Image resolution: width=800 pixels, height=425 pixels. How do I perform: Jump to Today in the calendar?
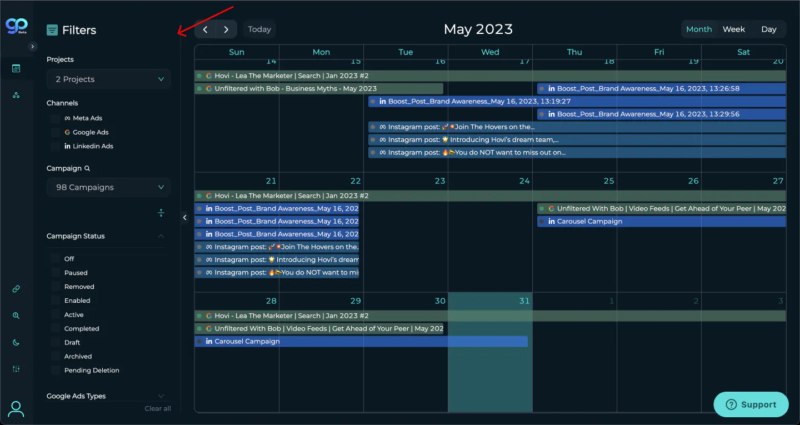click(259, 29)
